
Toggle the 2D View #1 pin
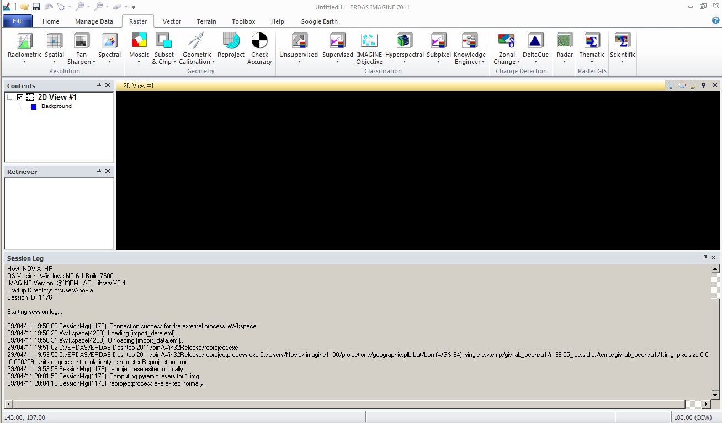[x=703, y=85]
